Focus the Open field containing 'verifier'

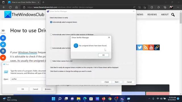[28, 79]
